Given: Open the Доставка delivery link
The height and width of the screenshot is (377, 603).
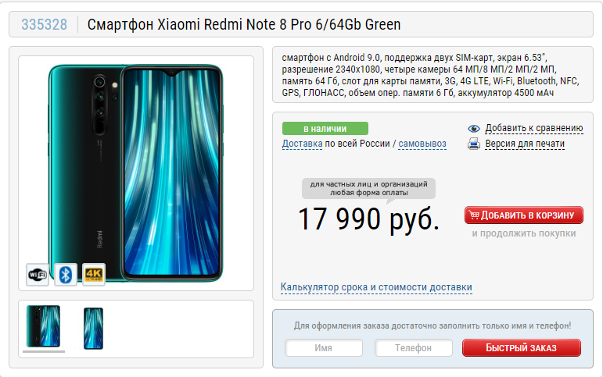Looking at the screenshot, I should coord(302,144).
